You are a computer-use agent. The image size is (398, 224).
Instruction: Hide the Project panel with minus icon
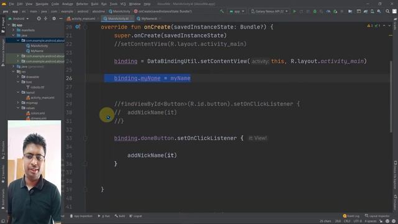click(x=61, y=19)
